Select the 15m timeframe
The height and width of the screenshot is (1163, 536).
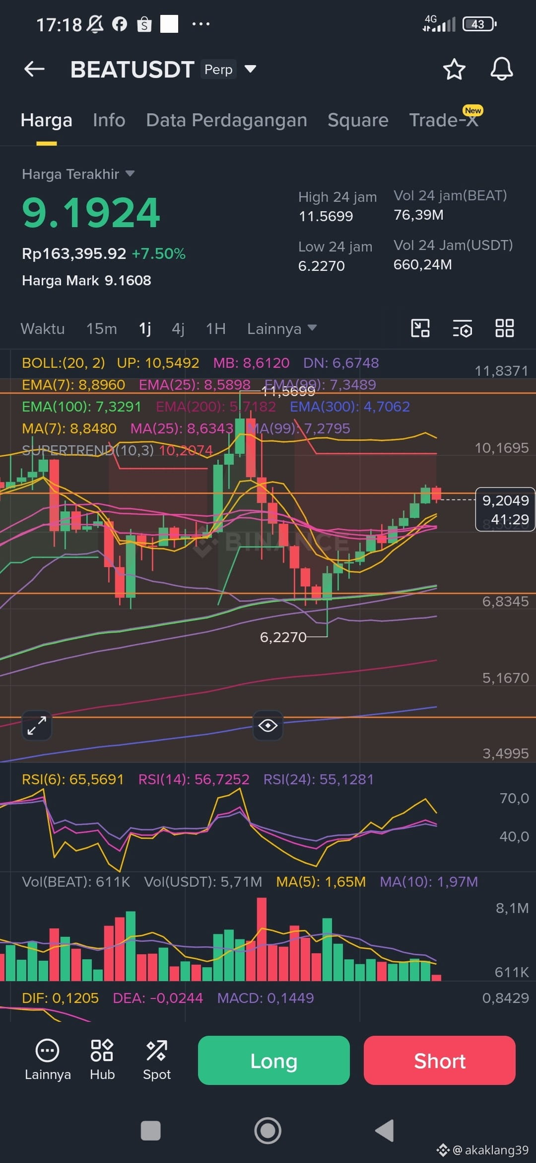coord(102,329)
